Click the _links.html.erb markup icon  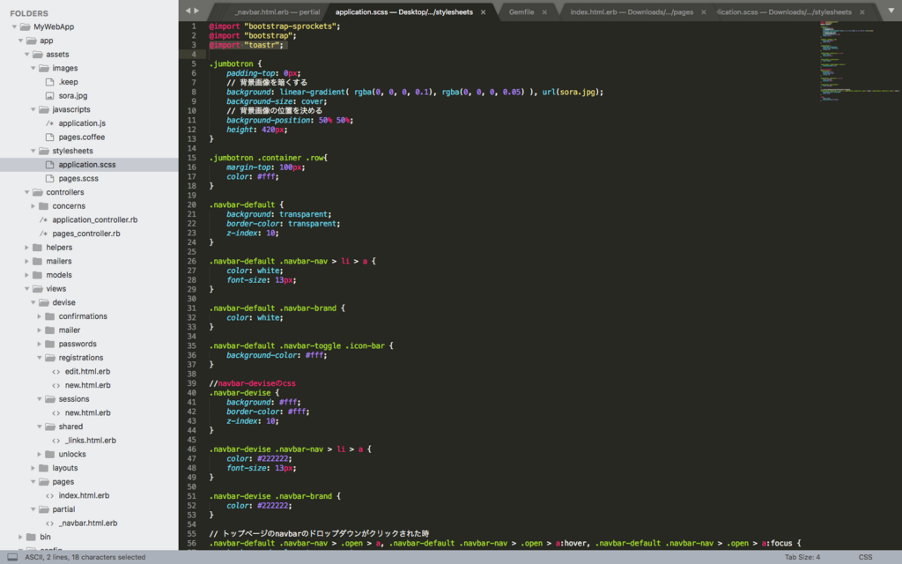[x=56, y=441]
